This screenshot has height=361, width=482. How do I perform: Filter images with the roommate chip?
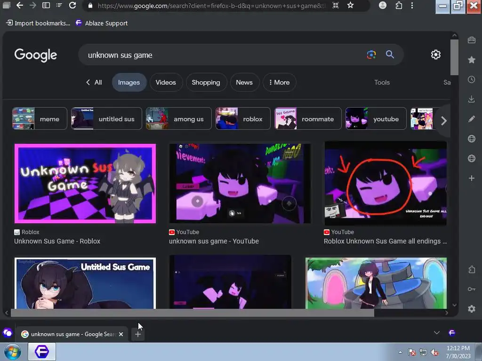click(x=308, y=118)
